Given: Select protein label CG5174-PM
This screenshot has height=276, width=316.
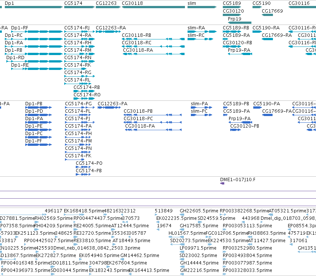Looking at the screenshot, I should 78,141.
